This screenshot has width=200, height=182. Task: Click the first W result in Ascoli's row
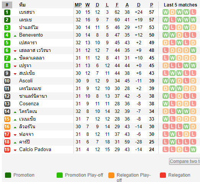click(x=166, y=81)
